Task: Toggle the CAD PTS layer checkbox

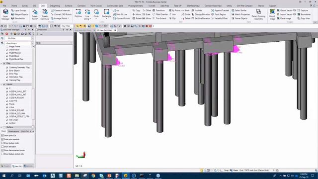Action: click(x=7, y=101)
